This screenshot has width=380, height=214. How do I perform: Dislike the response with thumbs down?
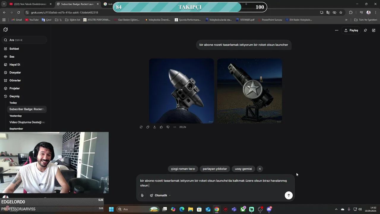[168, 127]
